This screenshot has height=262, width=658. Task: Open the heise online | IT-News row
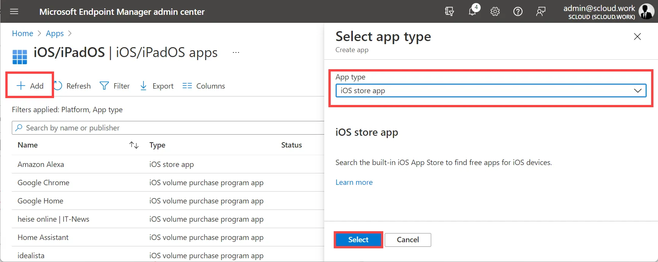tap(168, 219)
